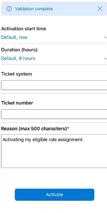Expand the Duration hours chevron
This screenshot has width=107, height=213.
click(x=105, y=59)
